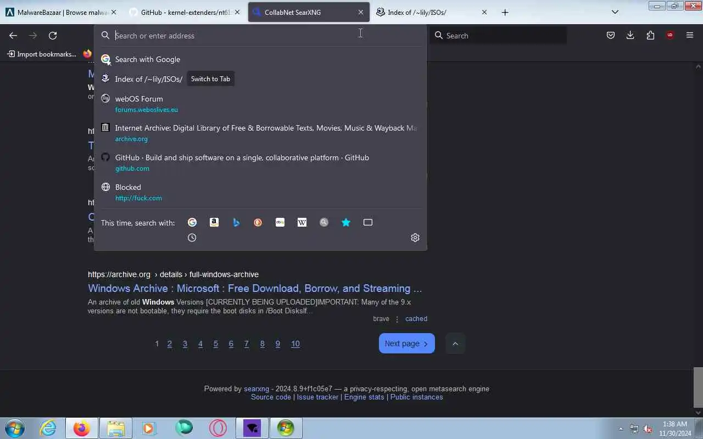Search this time with eBay icon

pyautogui.click(x=280, y=222)
